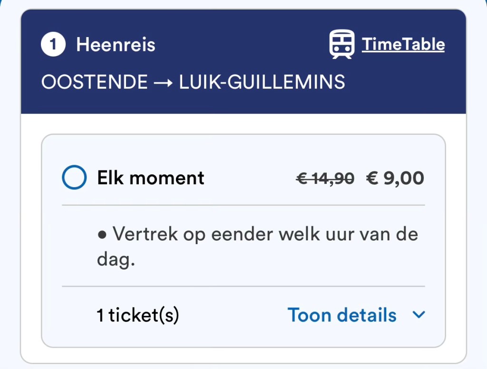This screenshot has height=369, width=487.
Task: Click the divider line below Elk moment
Action: (243, 205)
